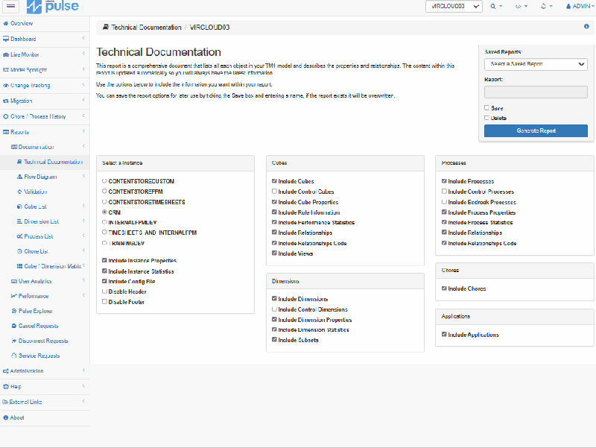Click the Generate Report button
The width and height of the screenshot is (596, 448).
(536, 130)
